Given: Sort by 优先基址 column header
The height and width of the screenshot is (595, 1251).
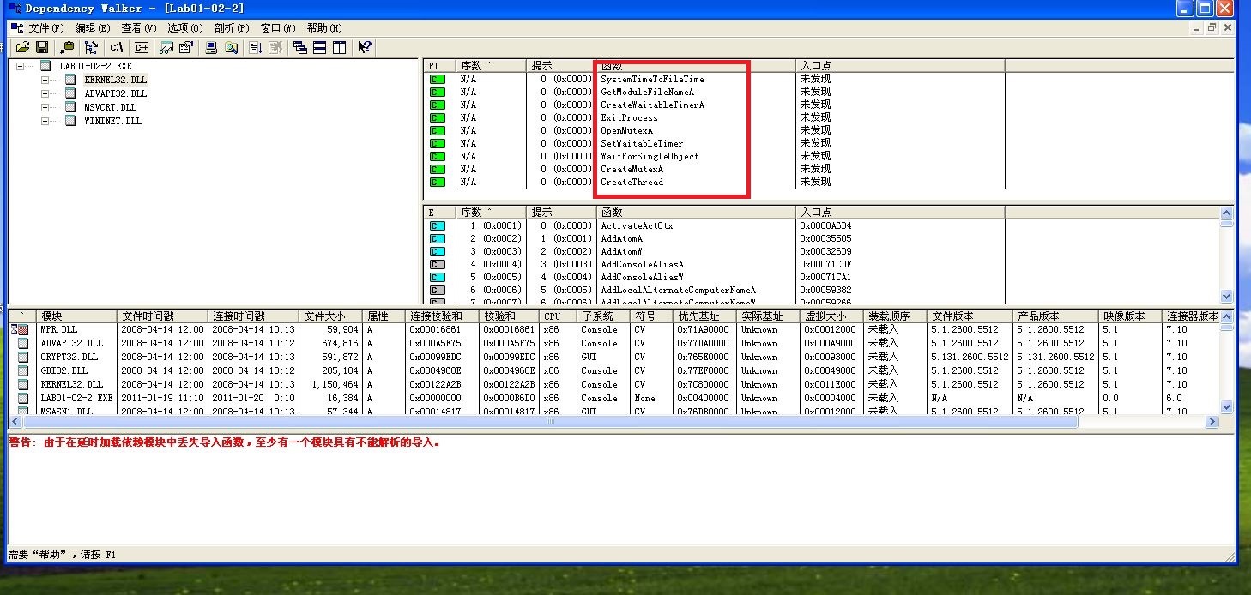Looking at the screenshot, I should click(705, 316).
